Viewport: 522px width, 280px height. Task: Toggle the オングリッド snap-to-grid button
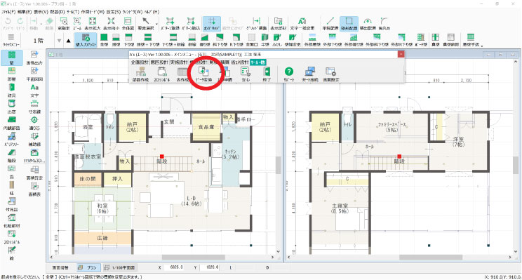point(211,24)
